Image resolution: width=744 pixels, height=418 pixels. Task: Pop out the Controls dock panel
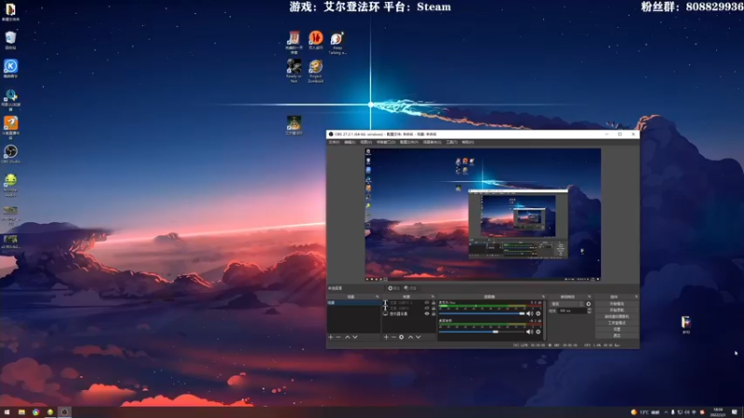pos(636,296)
